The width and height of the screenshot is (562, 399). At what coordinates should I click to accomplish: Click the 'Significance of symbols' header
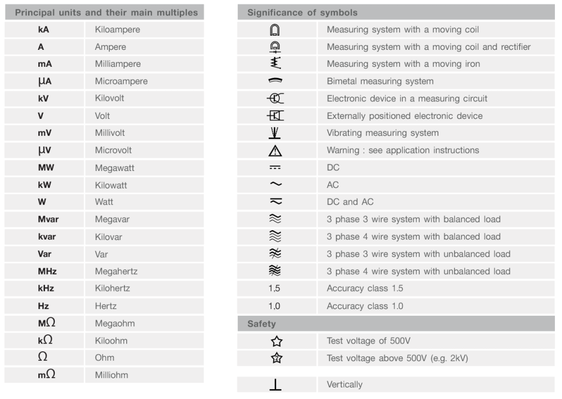pyautogui.click(x=396, y=13)
